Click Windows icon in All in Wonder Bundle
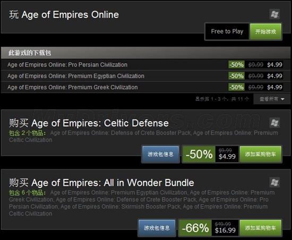This screenshot has width=292, height=240. pyautogui.click(x=274, y=182)
